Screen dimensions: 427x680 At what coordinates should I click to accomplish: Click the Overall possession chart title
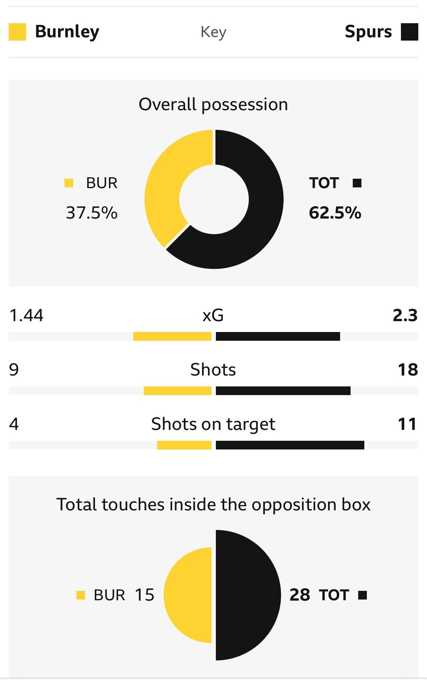(x=213, y=104)
